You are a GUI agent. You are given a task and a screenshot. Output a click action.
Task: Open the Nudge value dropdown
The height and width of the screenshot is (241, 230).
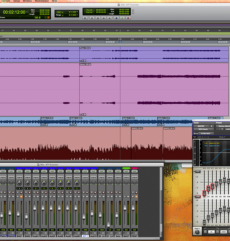click(77, 15)
